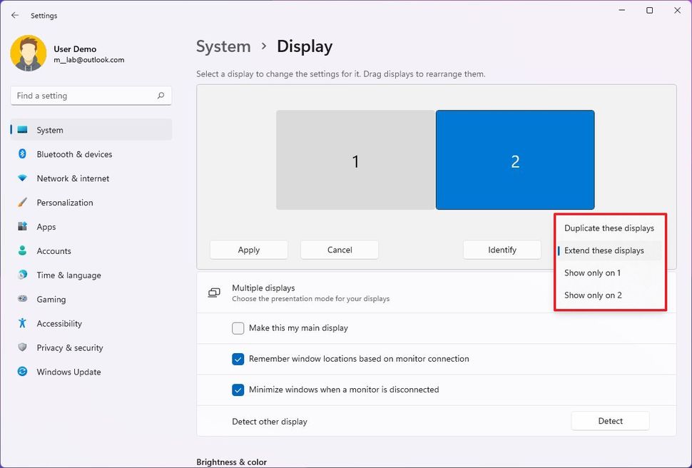
Task: Select display 2 thumbnail
Action: coord(515,160)
